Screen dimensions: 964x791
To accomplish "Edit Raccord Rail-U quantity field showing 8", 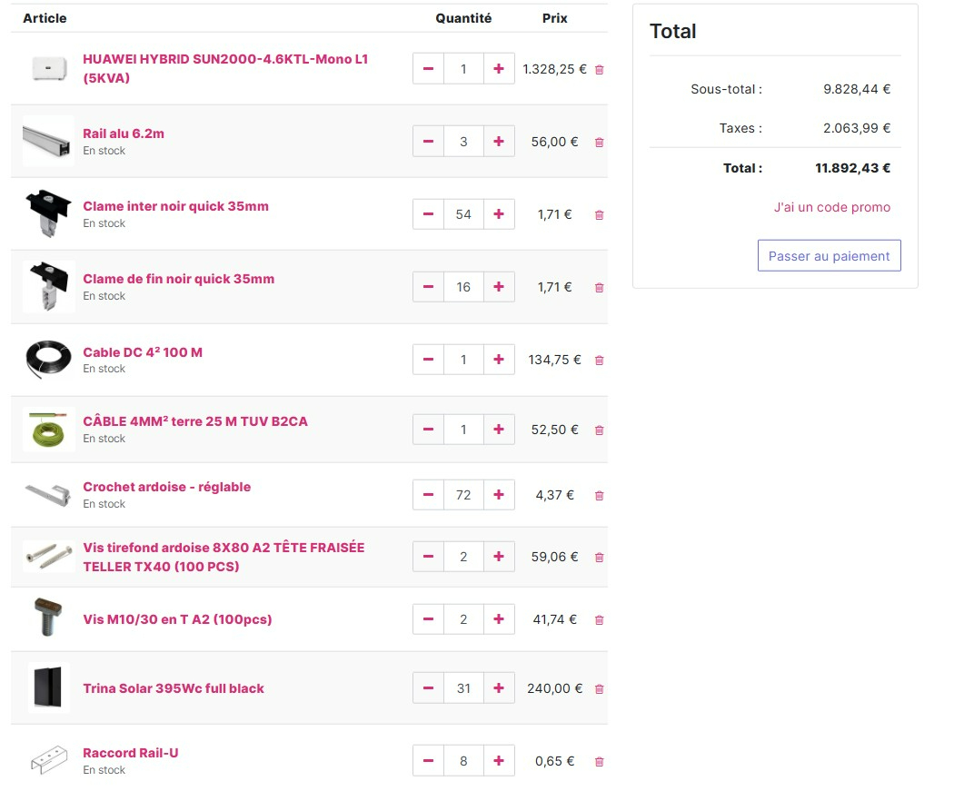I will coord(463,761).
